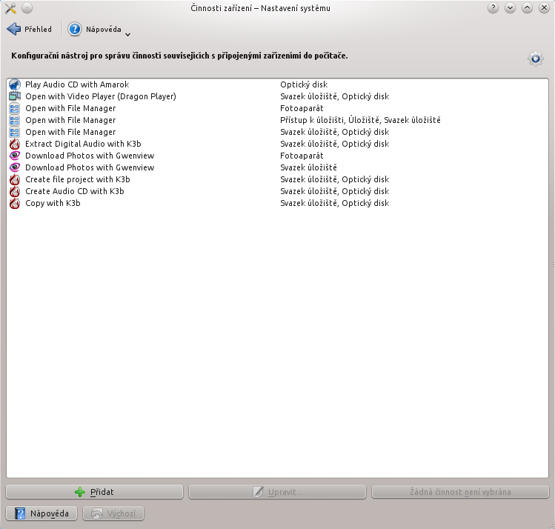Open the Nápověda toolbar help button
The height and width of the screenshot is (529, 555).
[95, 29]
